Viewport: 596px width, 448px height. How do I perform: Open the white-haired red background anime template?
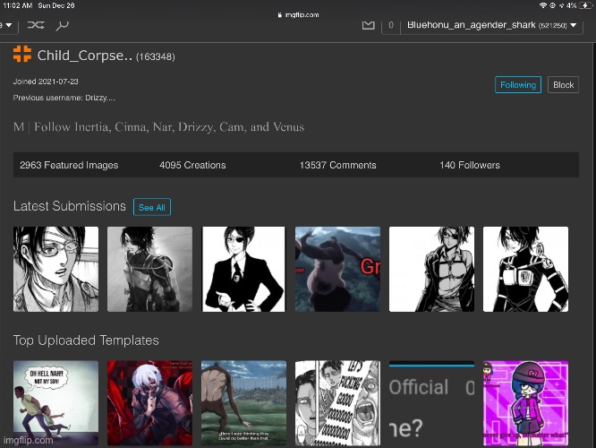(149, 403)
